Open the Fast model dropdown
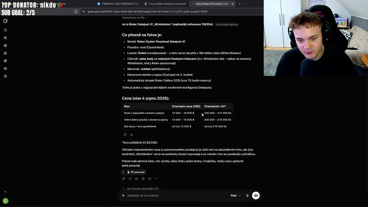Screen dimensions: 368x207 click(236, 195)
